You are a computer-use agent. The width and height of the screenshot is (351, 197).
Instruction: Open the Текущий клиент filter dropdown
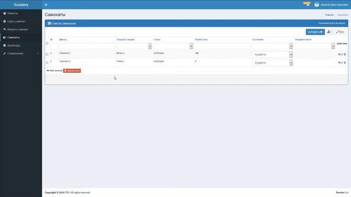click(315, 46)
